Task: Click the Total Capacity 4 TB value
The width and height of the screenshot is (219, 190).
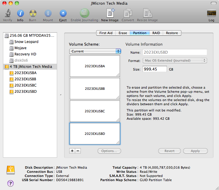Action: (x=165, y=167)
